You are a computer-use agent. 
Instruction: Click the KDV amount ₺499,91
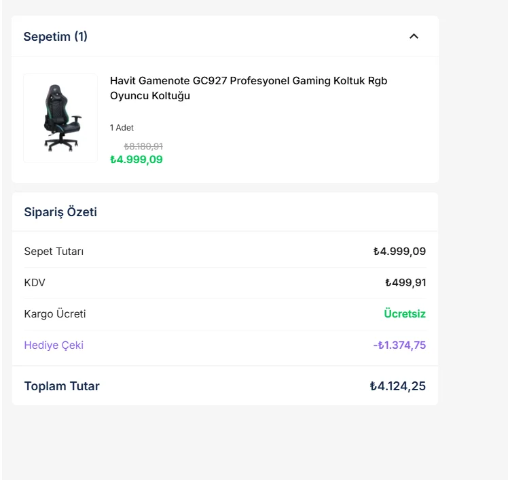(405, 283)
